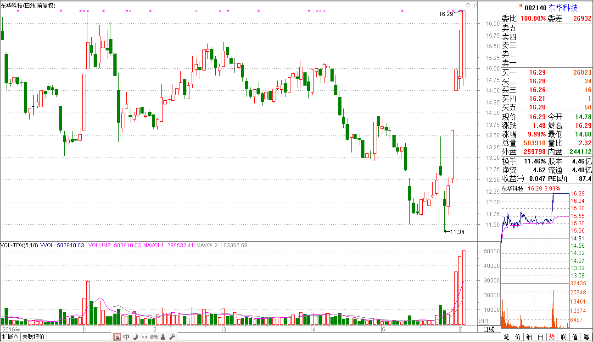Select the 日 tab in the quote panel
This screenshot has width=593, height=342.
[541, 337]
